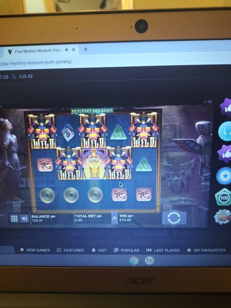Click the Big Win badge icon
Screen dimensions: 231x308
click(223, 217)
